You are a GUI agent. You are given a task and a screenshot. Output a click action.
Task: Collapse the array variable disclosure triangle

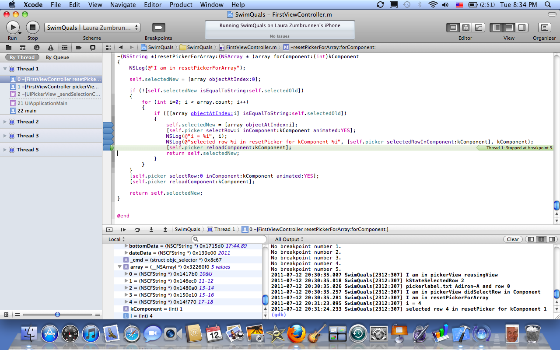(x=119, y=267)
